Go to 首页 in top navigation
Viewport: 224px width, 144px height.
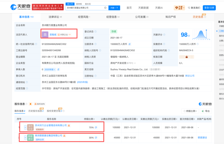click(x=129, y=8)
